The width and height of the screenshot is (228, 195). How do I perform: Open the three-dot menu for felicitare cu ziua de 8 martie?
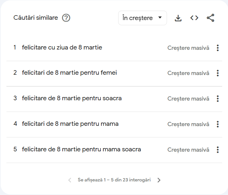click(218, 48)
